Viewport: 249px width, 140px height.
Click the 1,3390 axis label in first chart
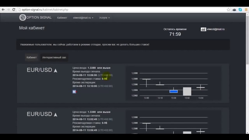click(135, 73)
